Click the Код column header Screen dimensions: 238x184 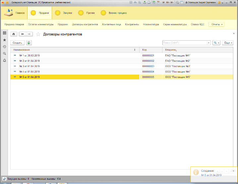tap(151, 50)
